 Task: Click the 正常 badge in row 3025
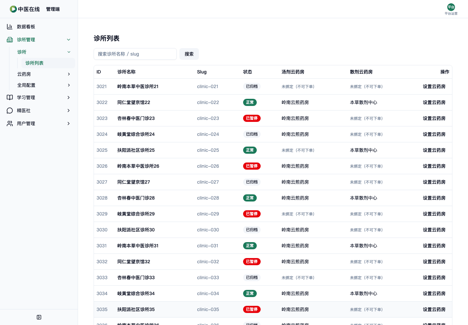pos(250,150)
